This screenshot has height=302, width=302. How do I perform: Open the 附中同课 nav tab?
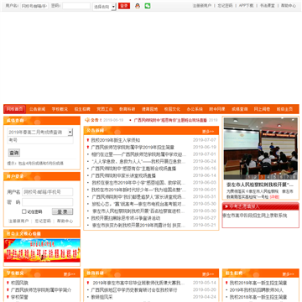pyautogui.click(x=217, y=109)
